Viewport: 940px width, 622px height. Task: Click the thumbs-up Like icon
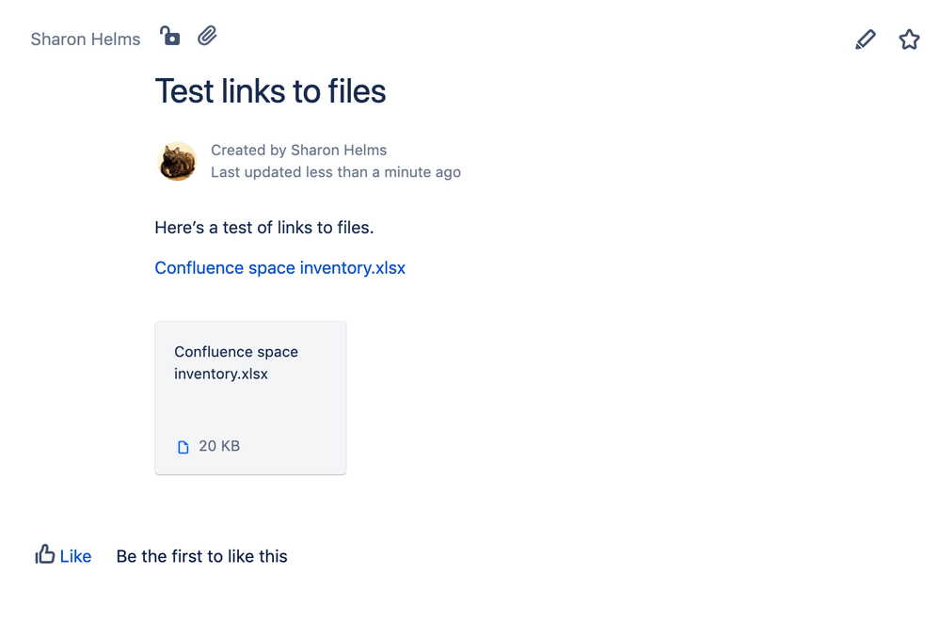pos(43,555)
